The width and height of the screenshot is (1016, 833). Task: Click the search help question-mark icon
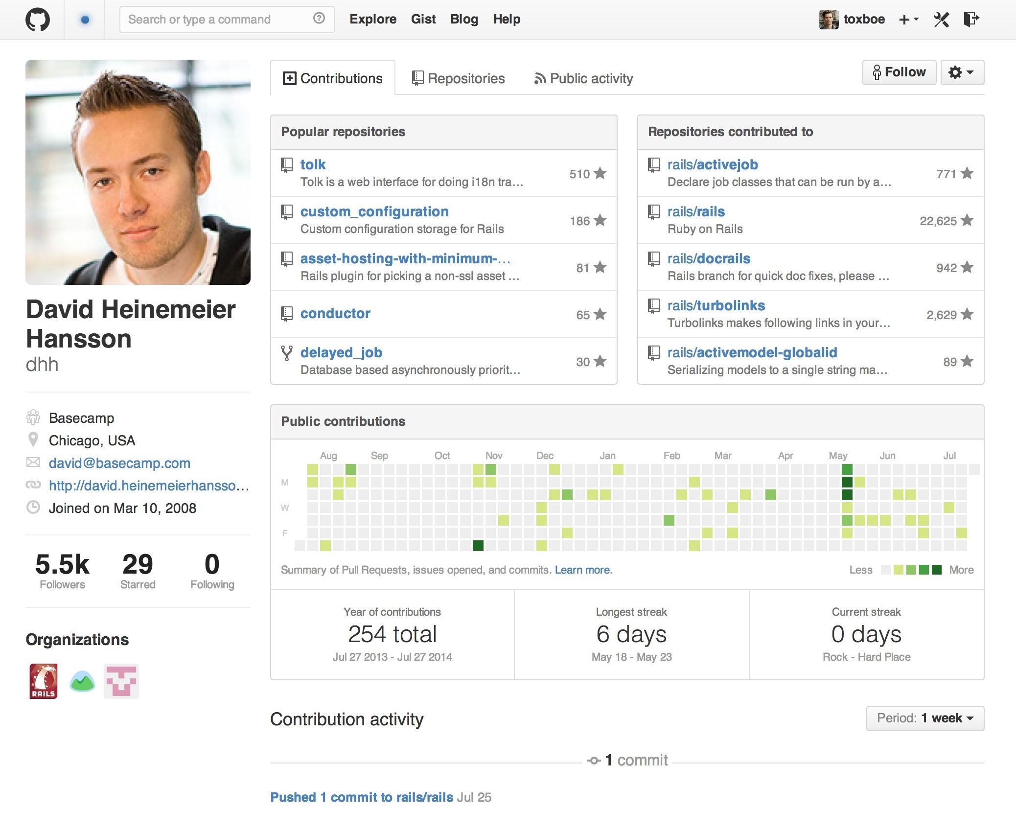pos(319,19)
